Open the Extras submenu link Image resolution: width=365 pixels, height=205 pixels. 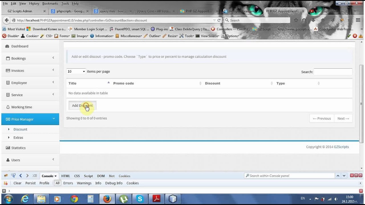click(18, 138)
